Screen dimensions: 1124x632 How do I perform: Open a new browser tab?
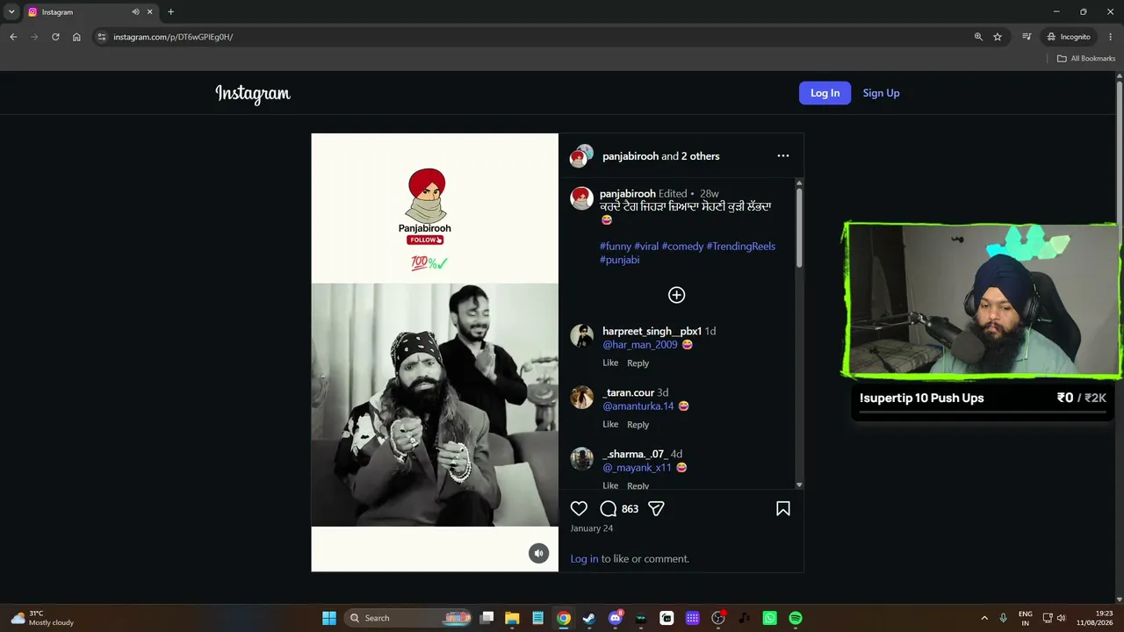point(170,12)
